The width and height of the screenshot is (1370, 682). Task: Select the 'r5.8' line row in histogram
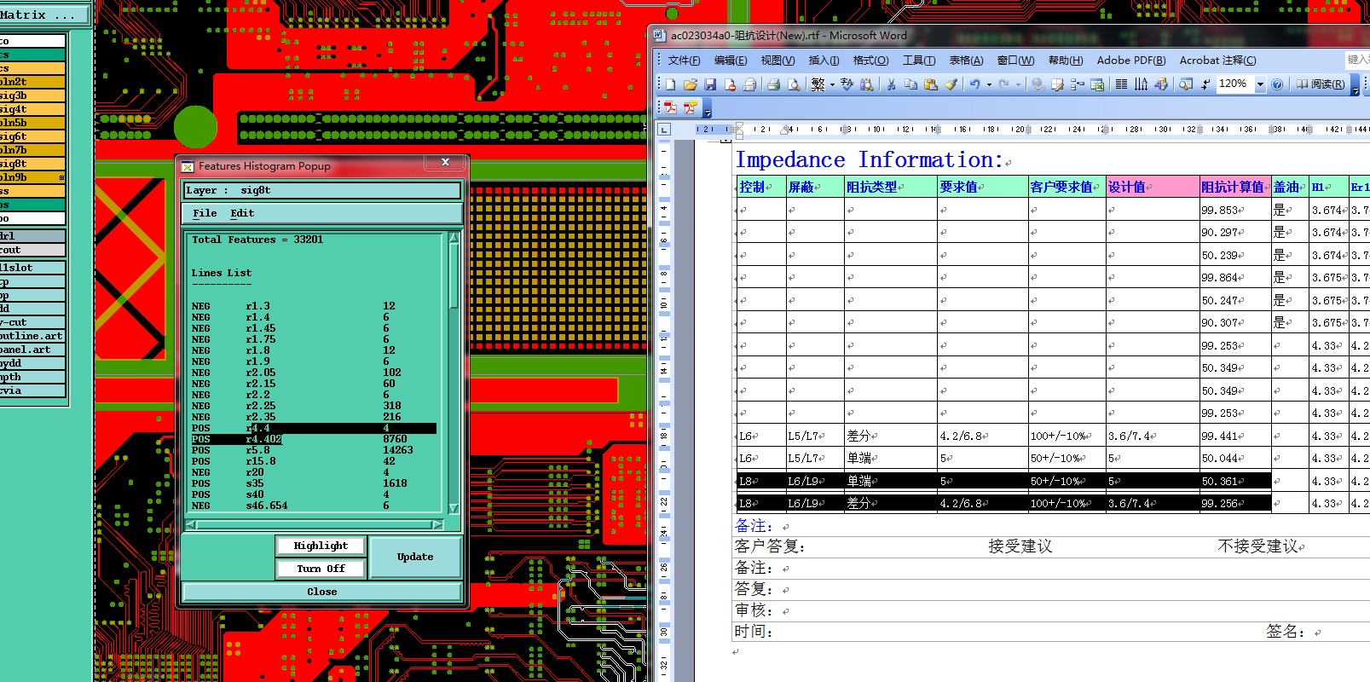[314, 450]
